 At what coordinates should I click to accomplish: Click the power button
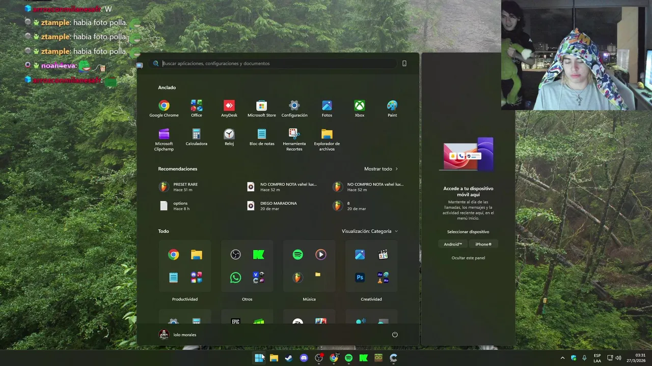[395, 334]
